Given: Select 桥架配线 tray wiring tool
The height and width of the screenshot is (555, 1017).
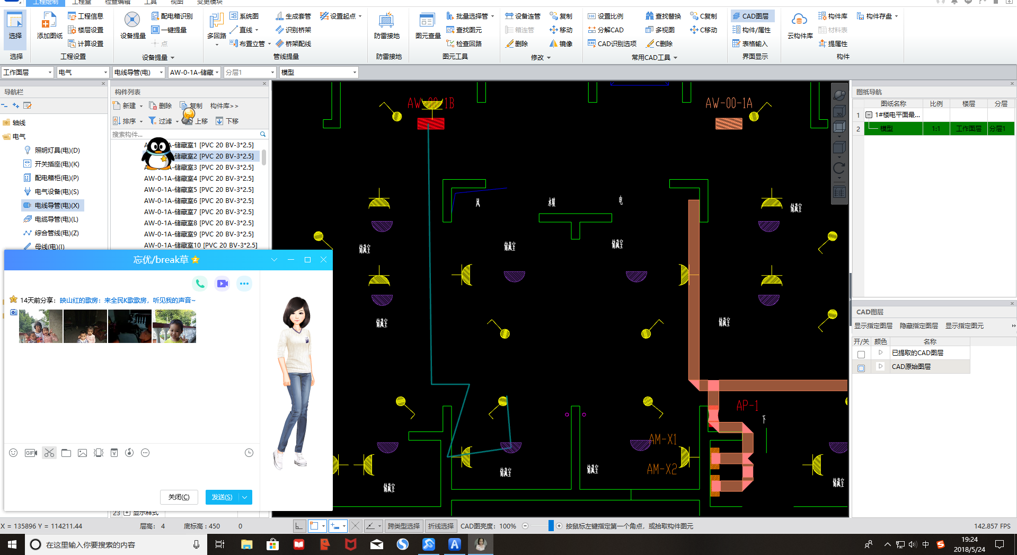Looking at the screenshot, I should (293, 44).
